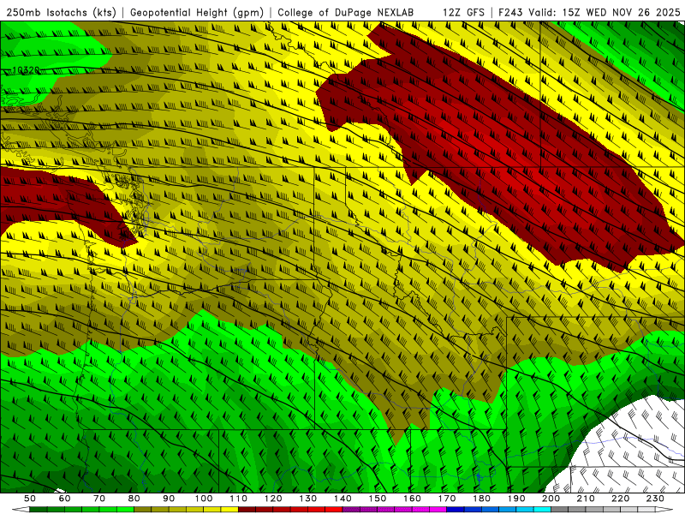Click the '100' value on the legend scale

204,499
